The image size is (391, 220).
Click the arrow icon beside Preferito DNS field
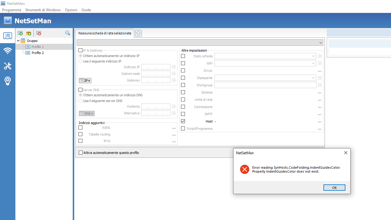coord(174,107)
